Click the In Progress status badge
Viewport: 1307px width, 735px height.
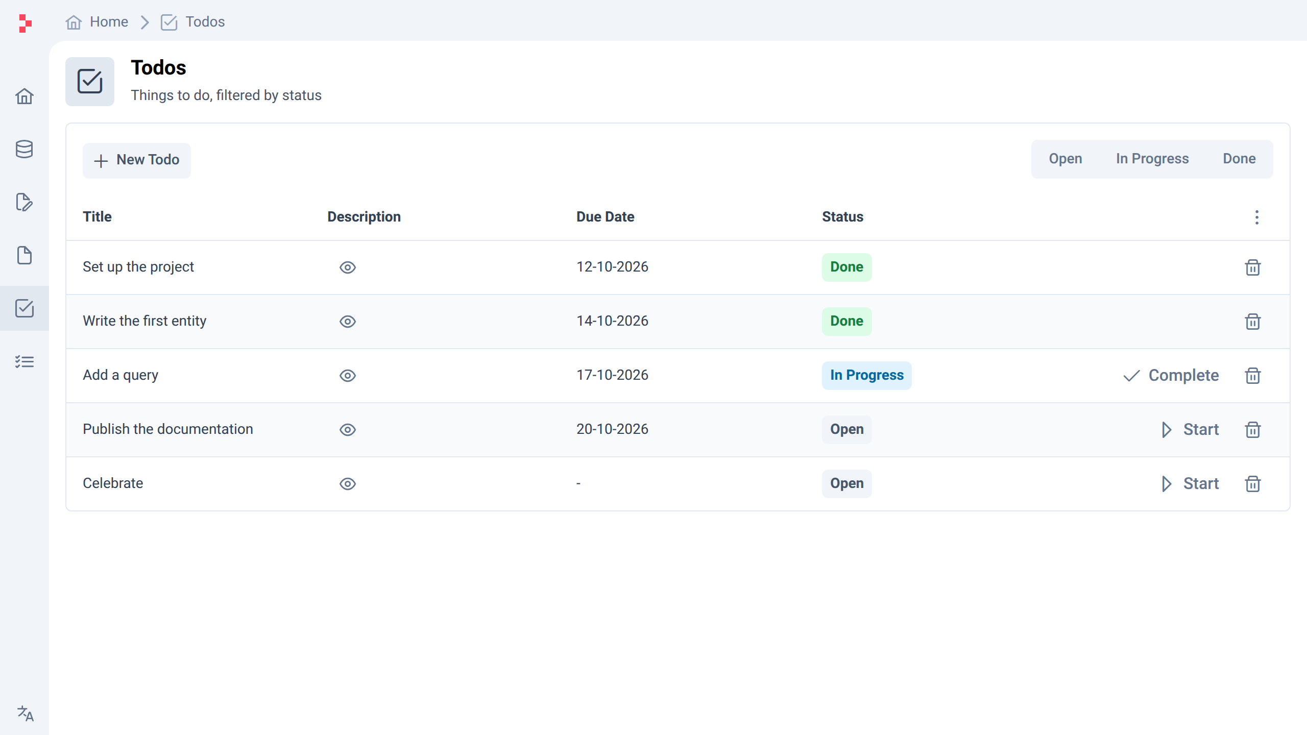click(866, 376)
